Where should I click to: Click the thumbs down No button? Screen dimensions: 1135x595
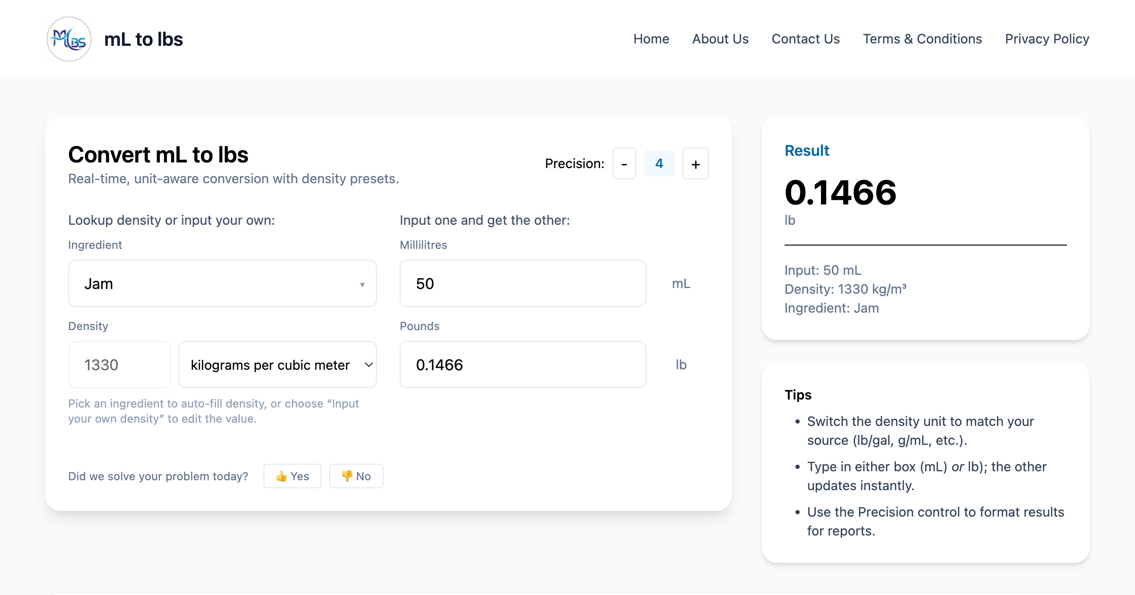pos(356,476)
